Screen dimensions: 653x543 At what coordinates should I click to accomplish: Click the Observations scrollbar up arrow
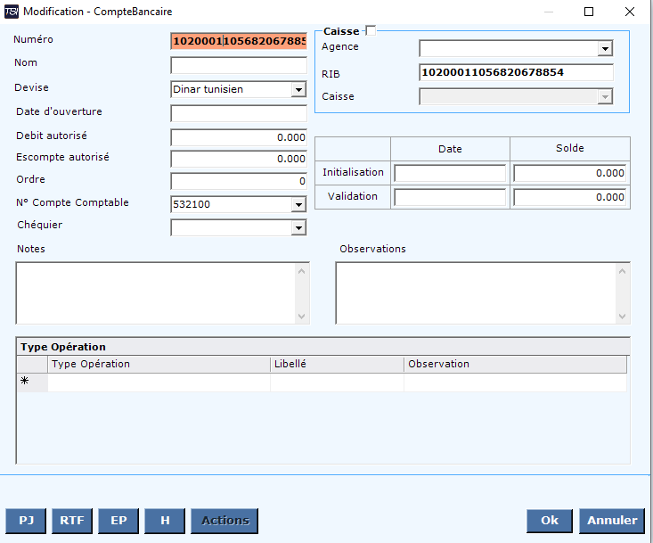click(x=622, y=271)
